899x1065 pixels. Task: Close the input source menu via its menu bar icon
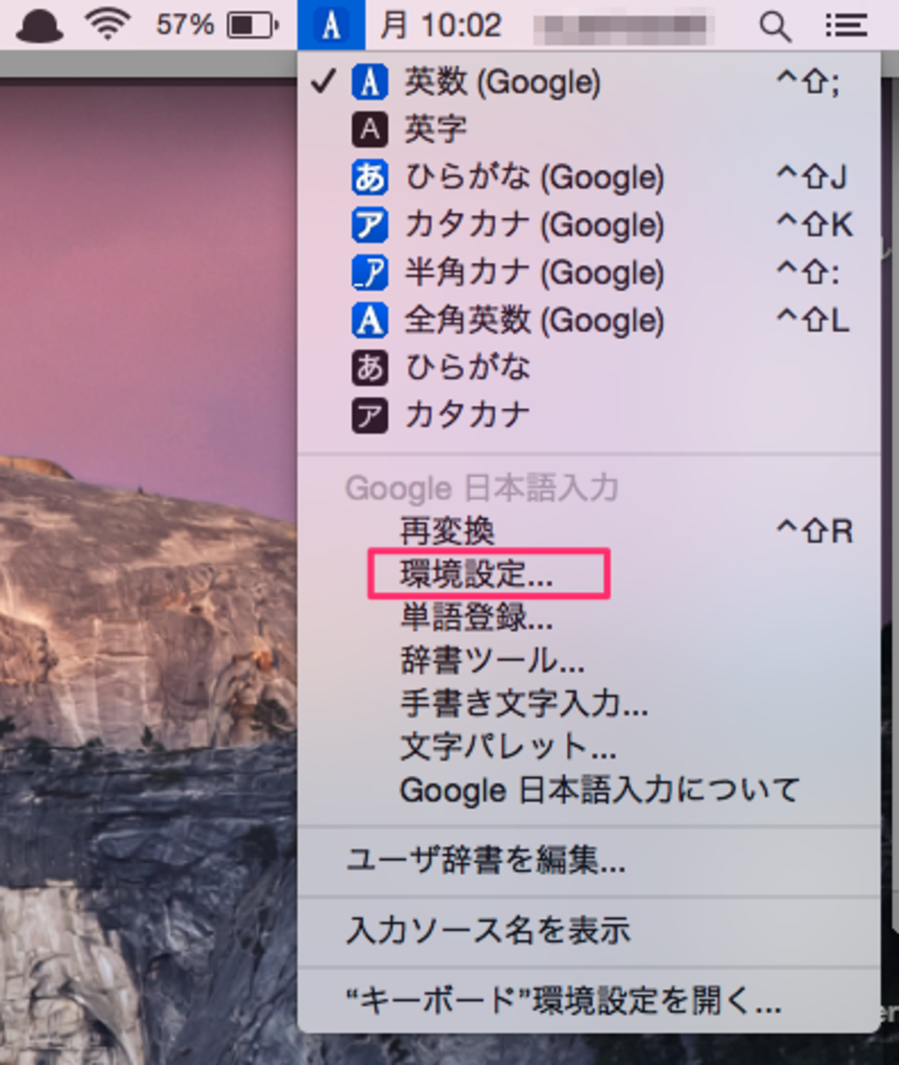tap(331, 25)
